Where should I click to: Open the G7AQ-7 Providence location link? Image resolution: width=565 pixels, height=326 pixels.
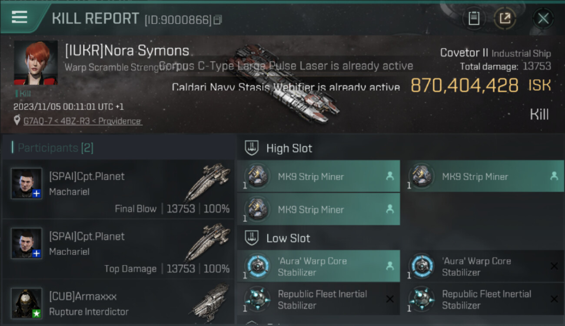point(82,121)
